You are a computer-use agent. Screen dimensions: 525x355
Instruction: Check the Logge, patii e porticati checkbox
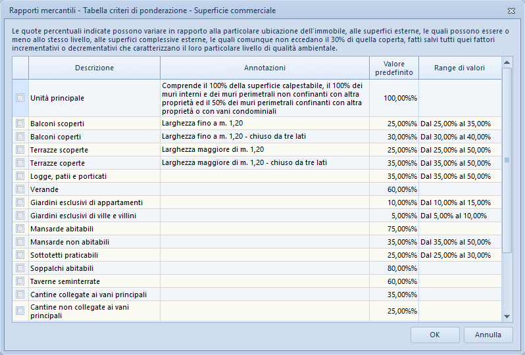[20, 176]
